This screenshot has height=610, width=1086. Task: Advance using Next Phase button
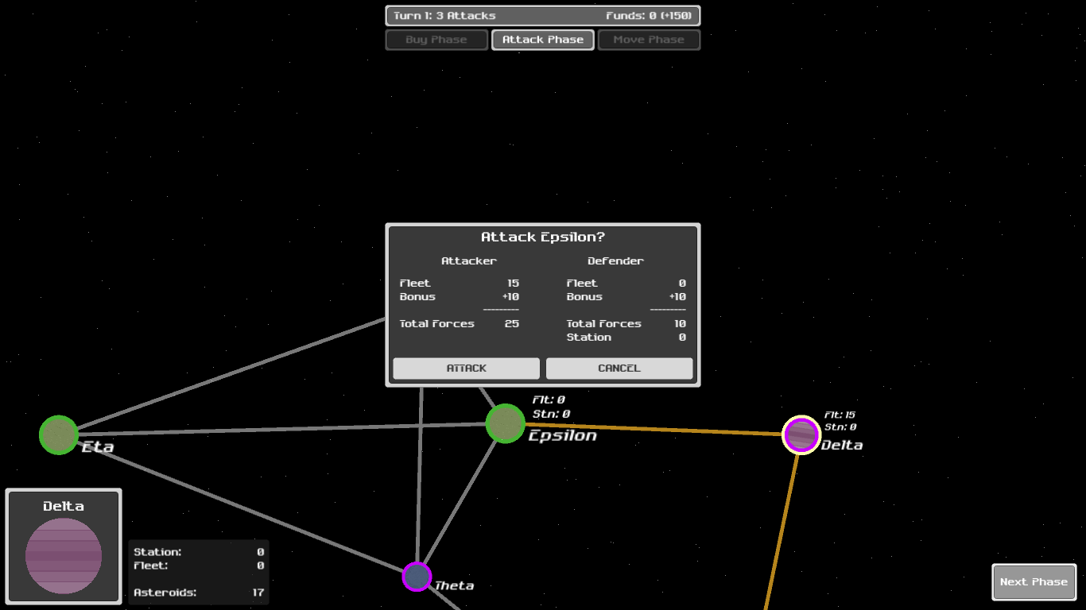(1034, 582)
